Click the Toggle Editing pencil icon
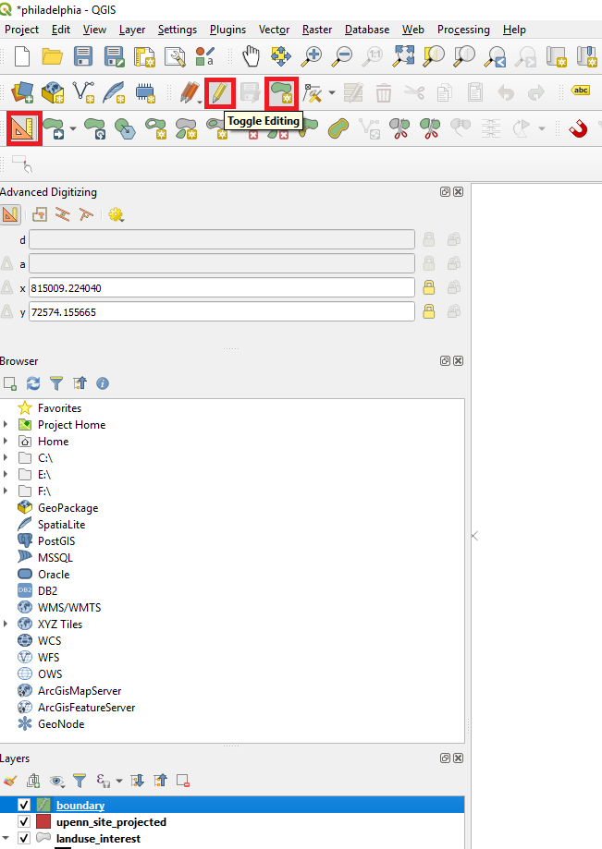 219,92
